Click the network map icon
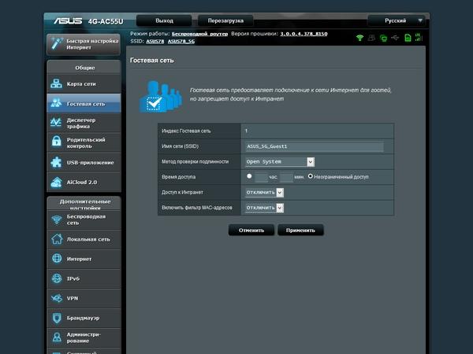 (56, 83)
